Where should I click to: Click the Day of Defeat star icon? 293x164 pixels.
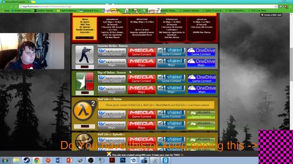point(85,81)
